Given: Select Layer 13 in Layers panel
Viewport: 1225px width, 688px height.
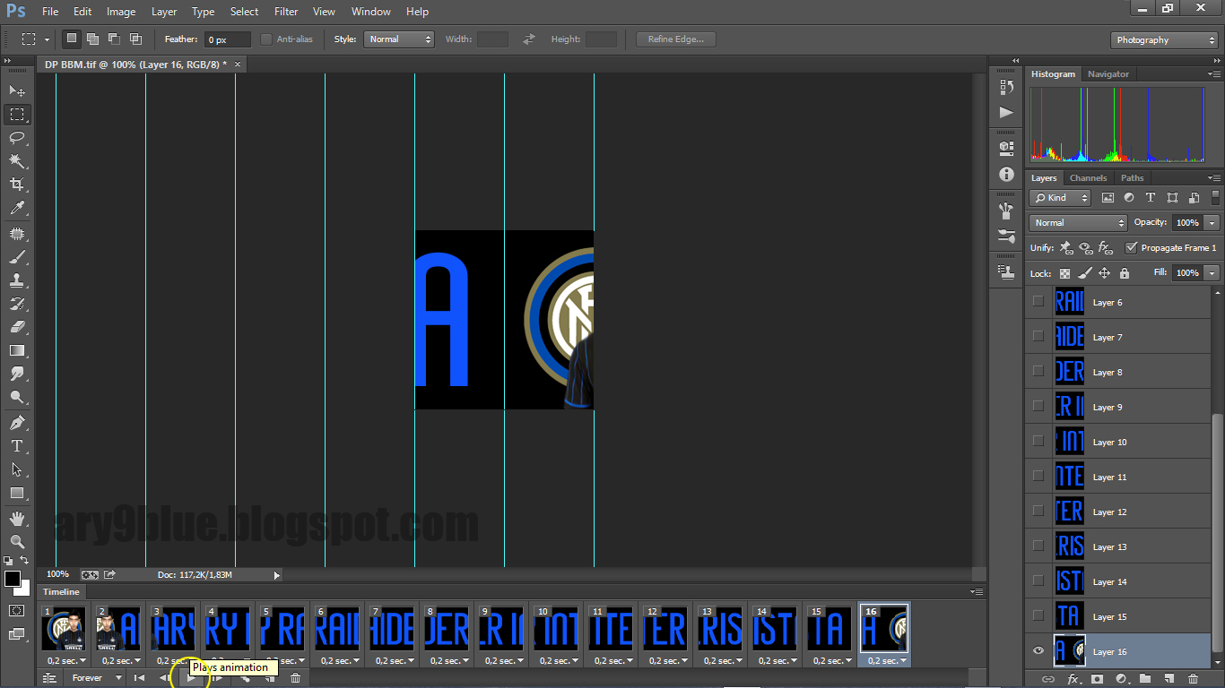Looking at the screenshot, I should tap(1119, 546).
